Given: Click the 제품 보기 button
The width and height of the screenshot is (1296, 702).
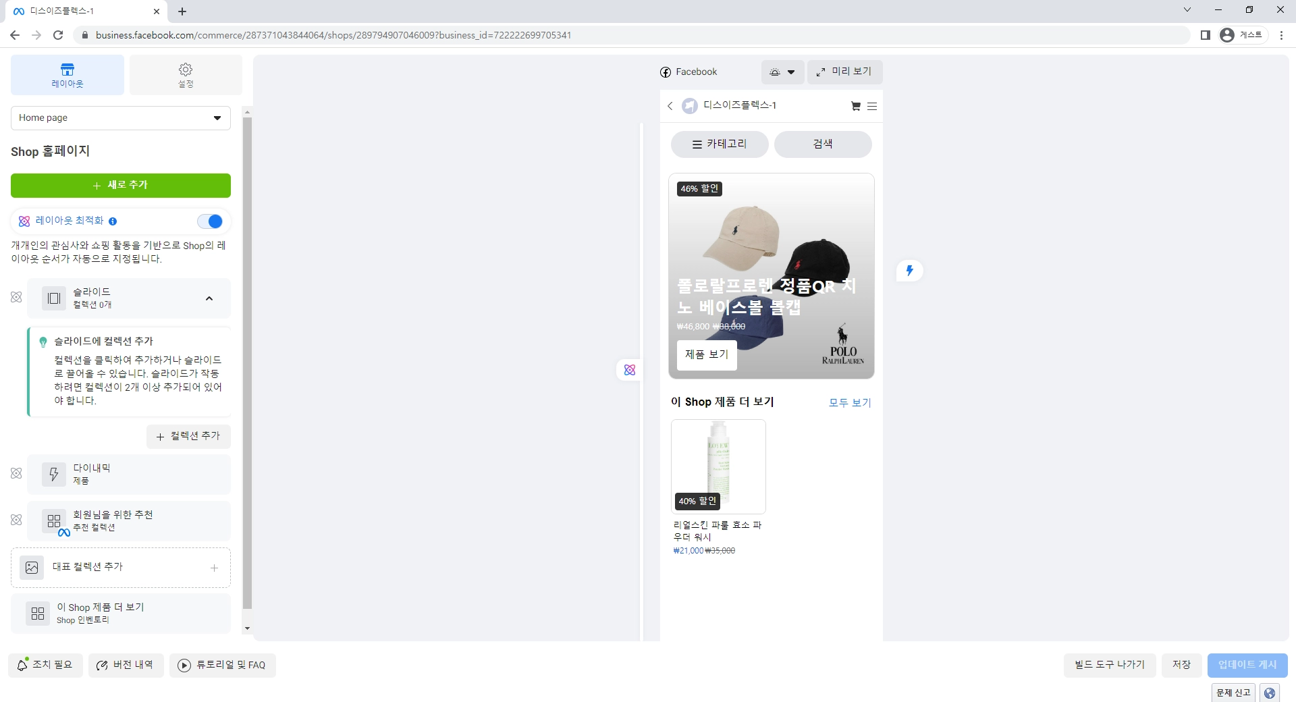Looking at the screenshot, I should tap(707, 355).
